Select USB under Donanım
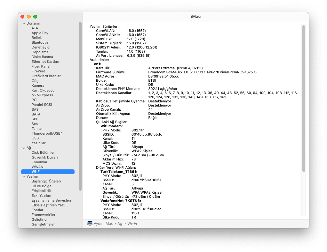The height and width of the screenshot is (252, 327). (36, 138)
